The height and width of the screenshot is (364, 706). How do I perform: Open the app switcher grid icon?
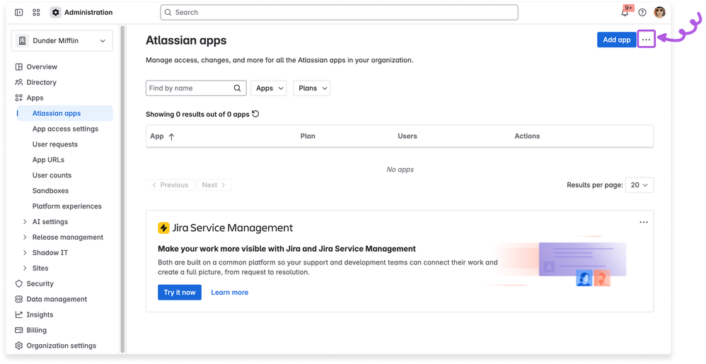(37, 13)
